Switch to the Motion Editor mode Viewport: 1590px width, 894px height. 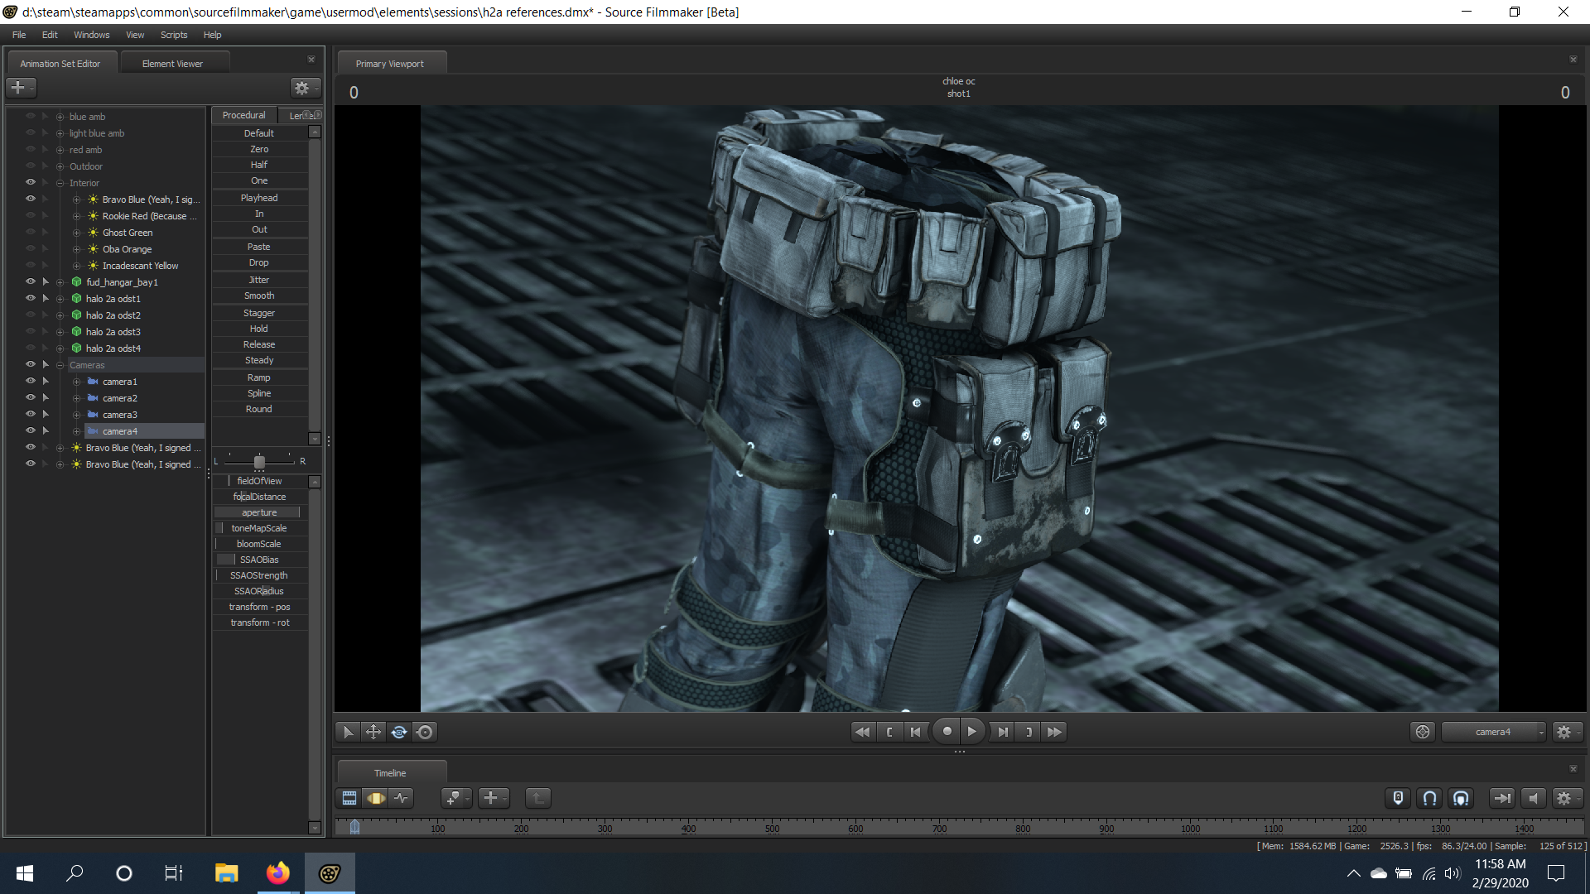click(x=376, y=798)
